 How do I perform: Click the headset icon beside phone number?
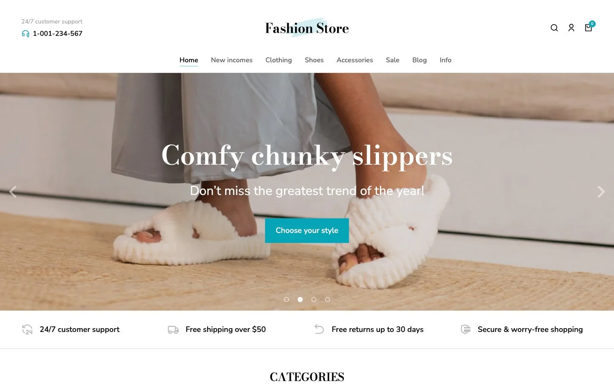pyautogui.click(x=26, y=34)
